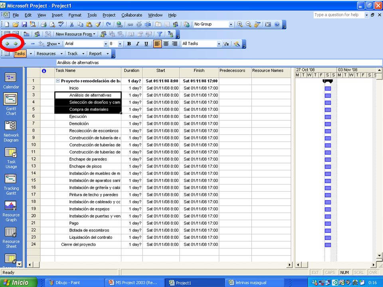This screenshot has width=383, height=287.
Task: Open the File menu
Action: click(16, 15)
